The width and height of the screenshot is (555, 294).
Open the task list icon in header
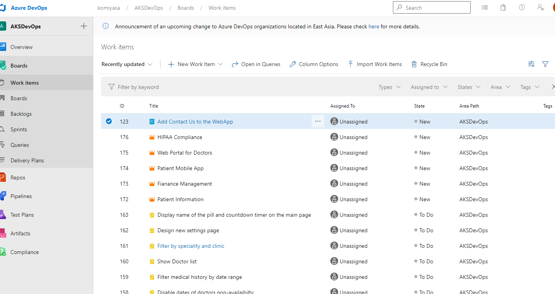pos(485,7)
